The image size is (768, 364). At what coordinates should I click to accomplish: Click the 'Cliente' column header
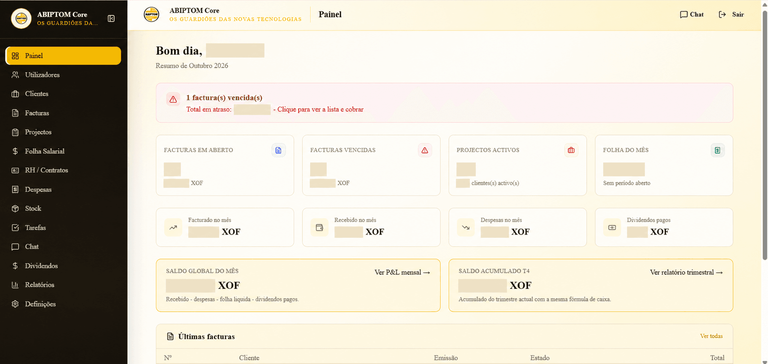coord(249,358)
